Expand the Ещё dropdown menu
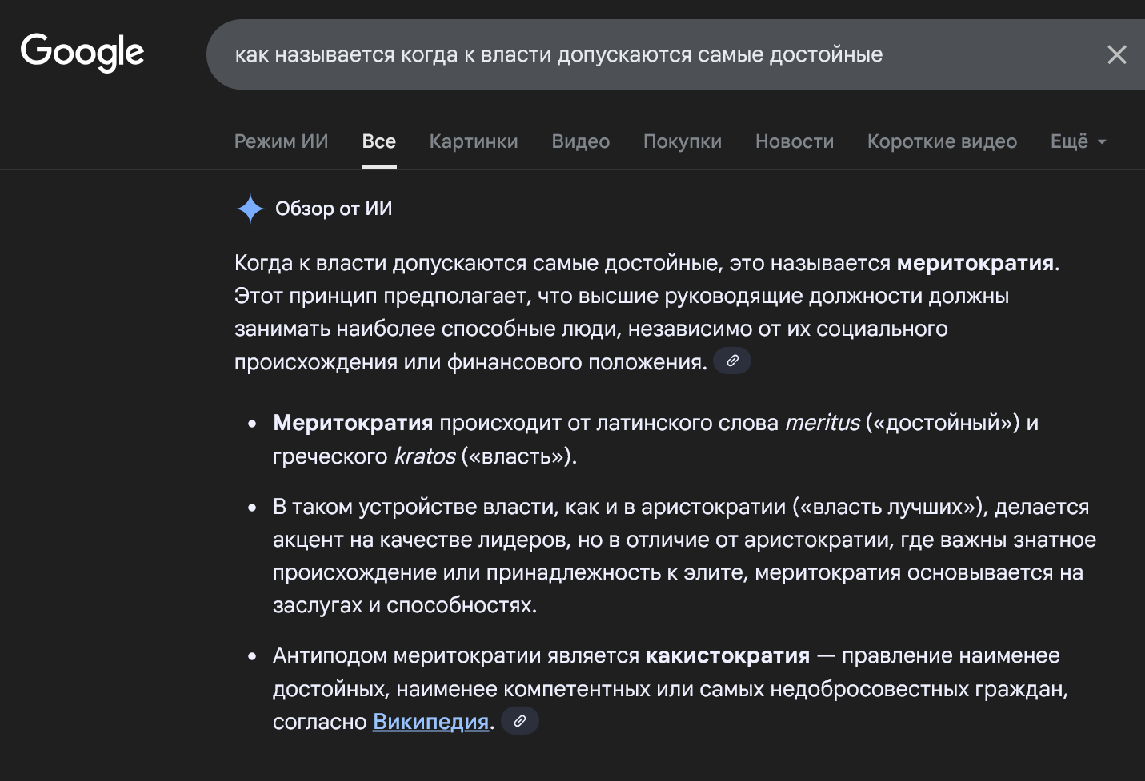The height and width of the screenshot is (781, 1145). (x=1078, y=141)
